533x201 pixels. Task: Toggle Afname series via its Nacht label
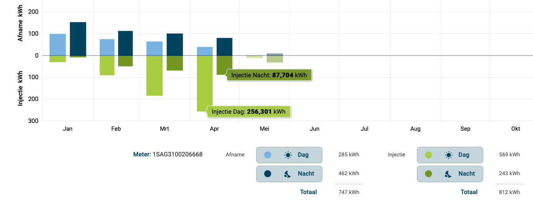click(306, 174)
